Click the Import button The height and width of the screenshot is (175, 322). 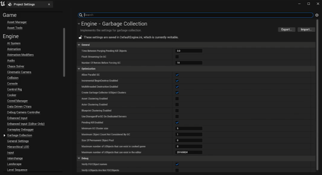(306, 30)
